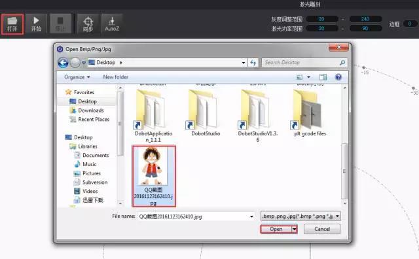Click the Open button
Screen dimensions: 419x259
[276, 229]
